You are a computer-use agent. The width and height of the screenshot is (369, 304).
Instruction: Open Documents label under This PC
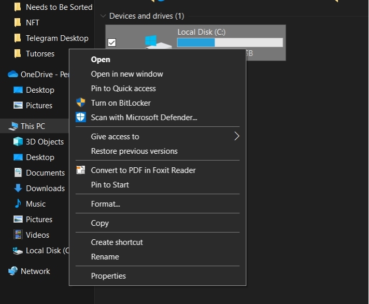[45, 173]
